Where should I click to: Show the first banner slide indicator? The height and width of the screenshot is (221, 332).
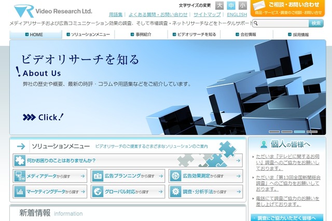coord(274,132)
